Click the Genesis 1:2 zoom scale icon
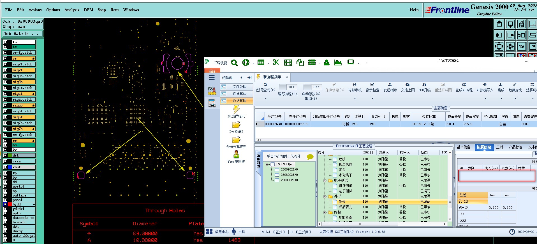 tap(522, 46)
